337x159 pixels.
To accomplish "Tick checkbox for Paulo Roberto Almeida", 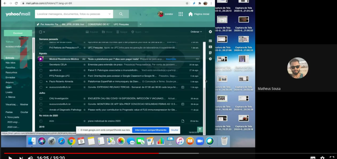I will 41,82.
